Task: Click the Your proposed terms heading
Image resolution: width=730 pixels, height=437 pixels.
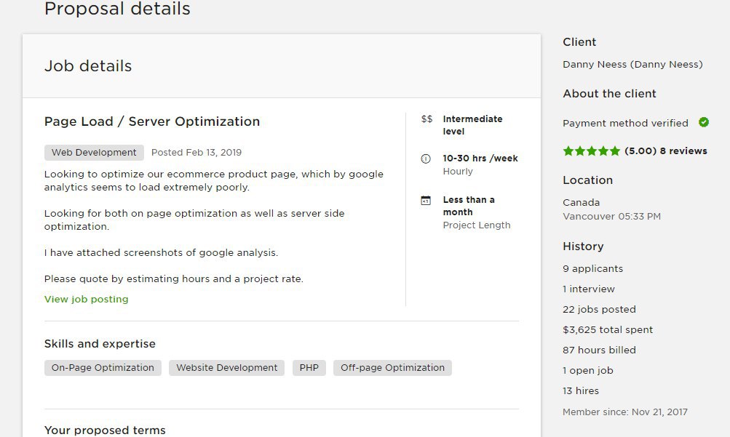Action: tap(105, 430)
